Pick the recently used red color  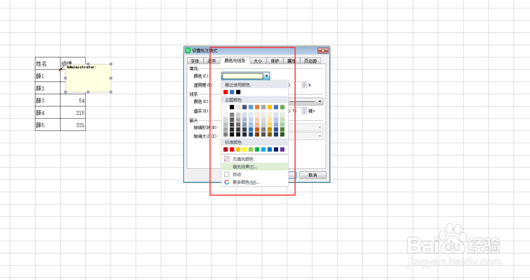coord(226,92)
